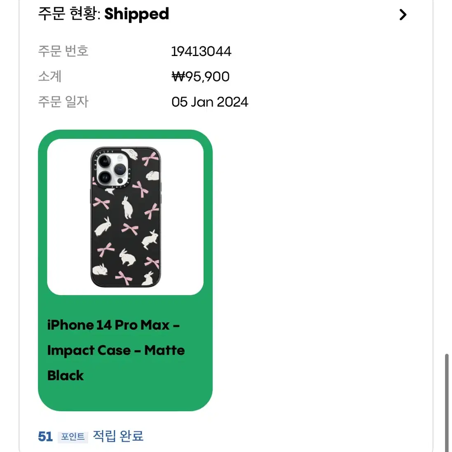Open order details via the right chevron arrow

tap(403, 14)
